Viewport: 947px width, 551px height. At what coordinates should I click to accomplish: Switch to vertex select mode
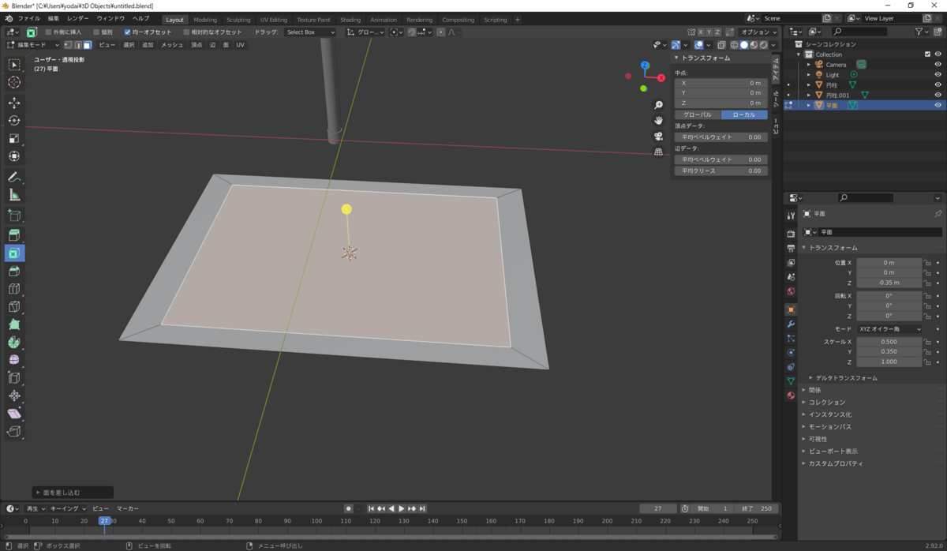point(67,45)
